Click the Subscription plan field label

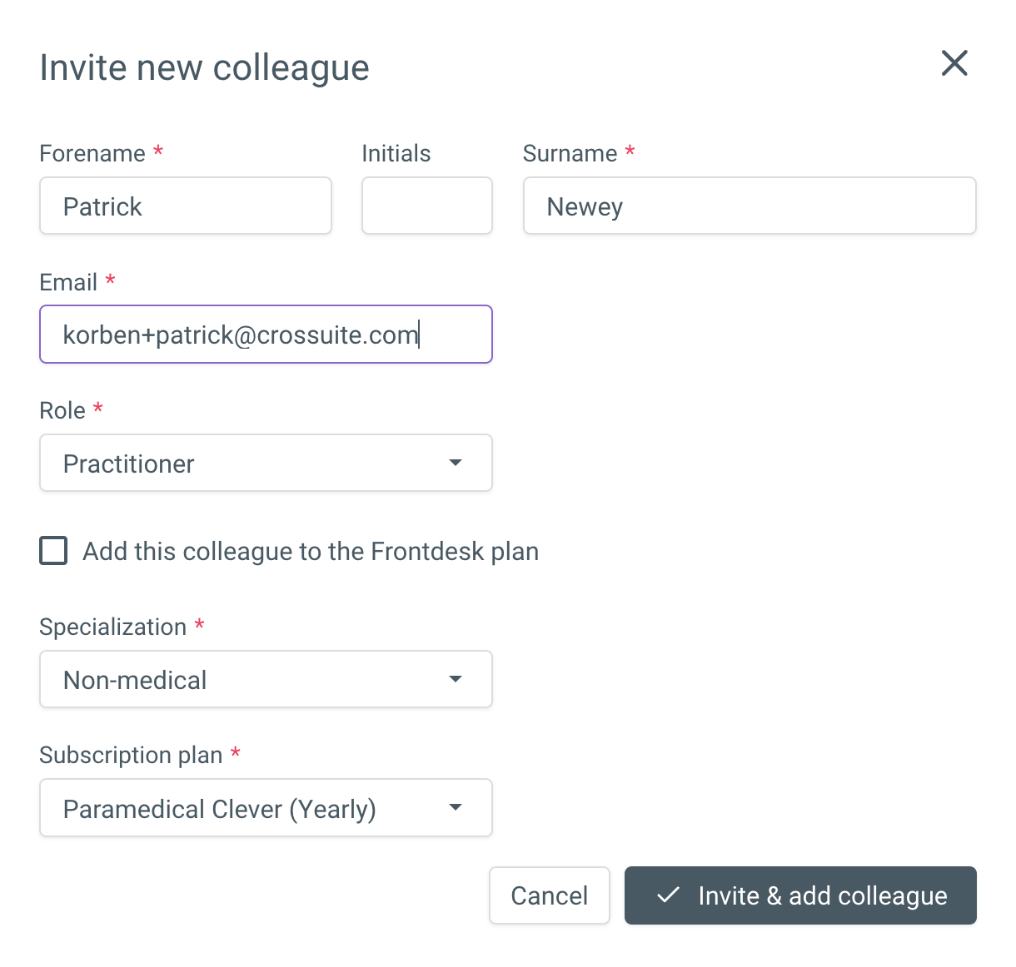[x=131, y=755]
